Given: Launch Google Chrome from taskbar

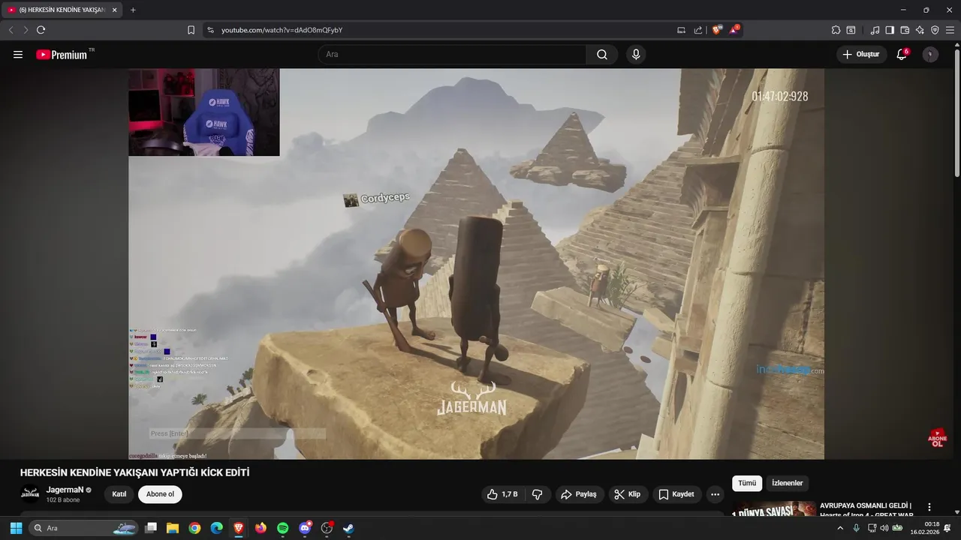Looking at the screenshot, I should 194,528.
